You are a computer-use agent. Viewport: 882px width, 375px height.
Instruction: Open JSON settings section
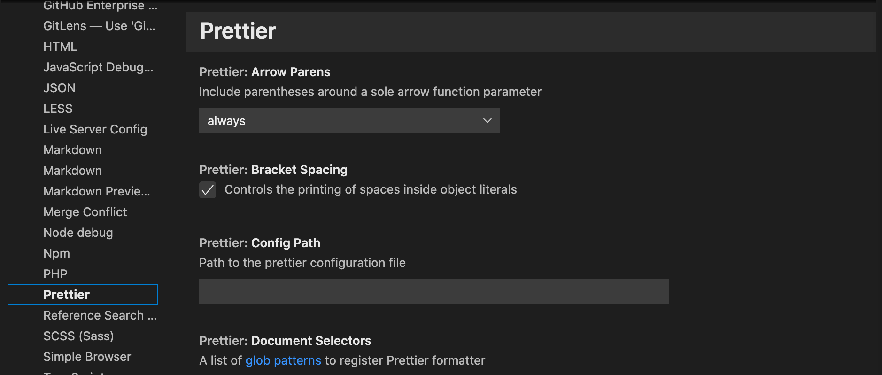(59, 88)
